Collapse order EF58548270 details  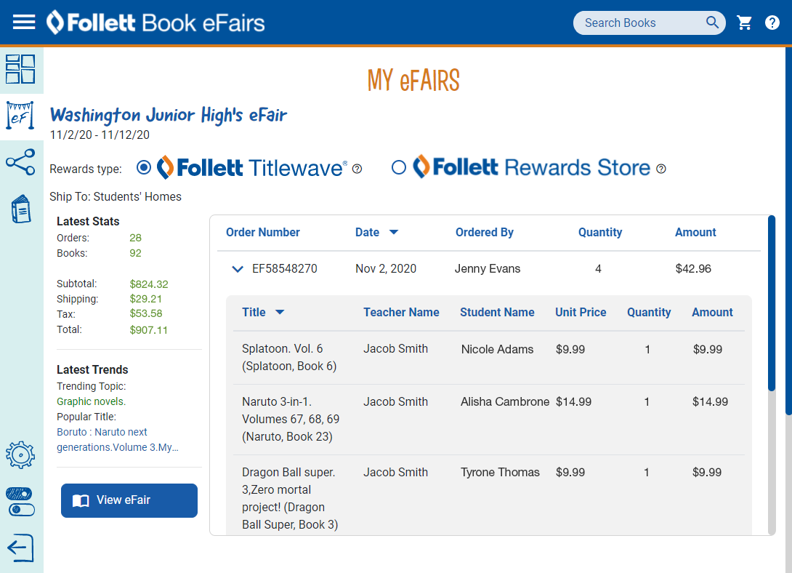point(238,268)
